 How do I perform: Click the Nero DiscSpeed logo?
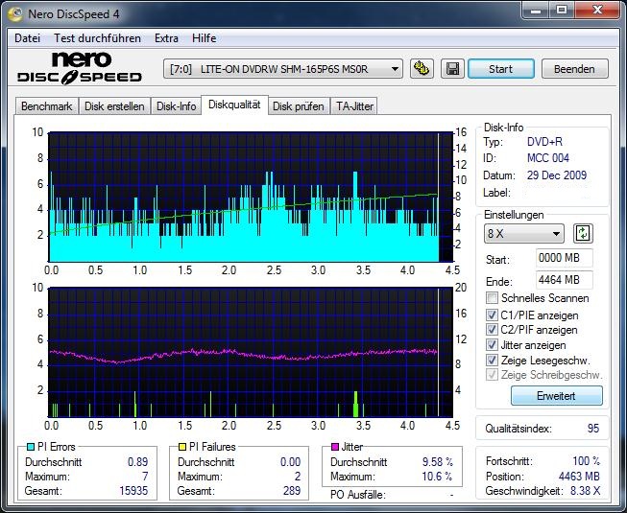coord(80,68)
